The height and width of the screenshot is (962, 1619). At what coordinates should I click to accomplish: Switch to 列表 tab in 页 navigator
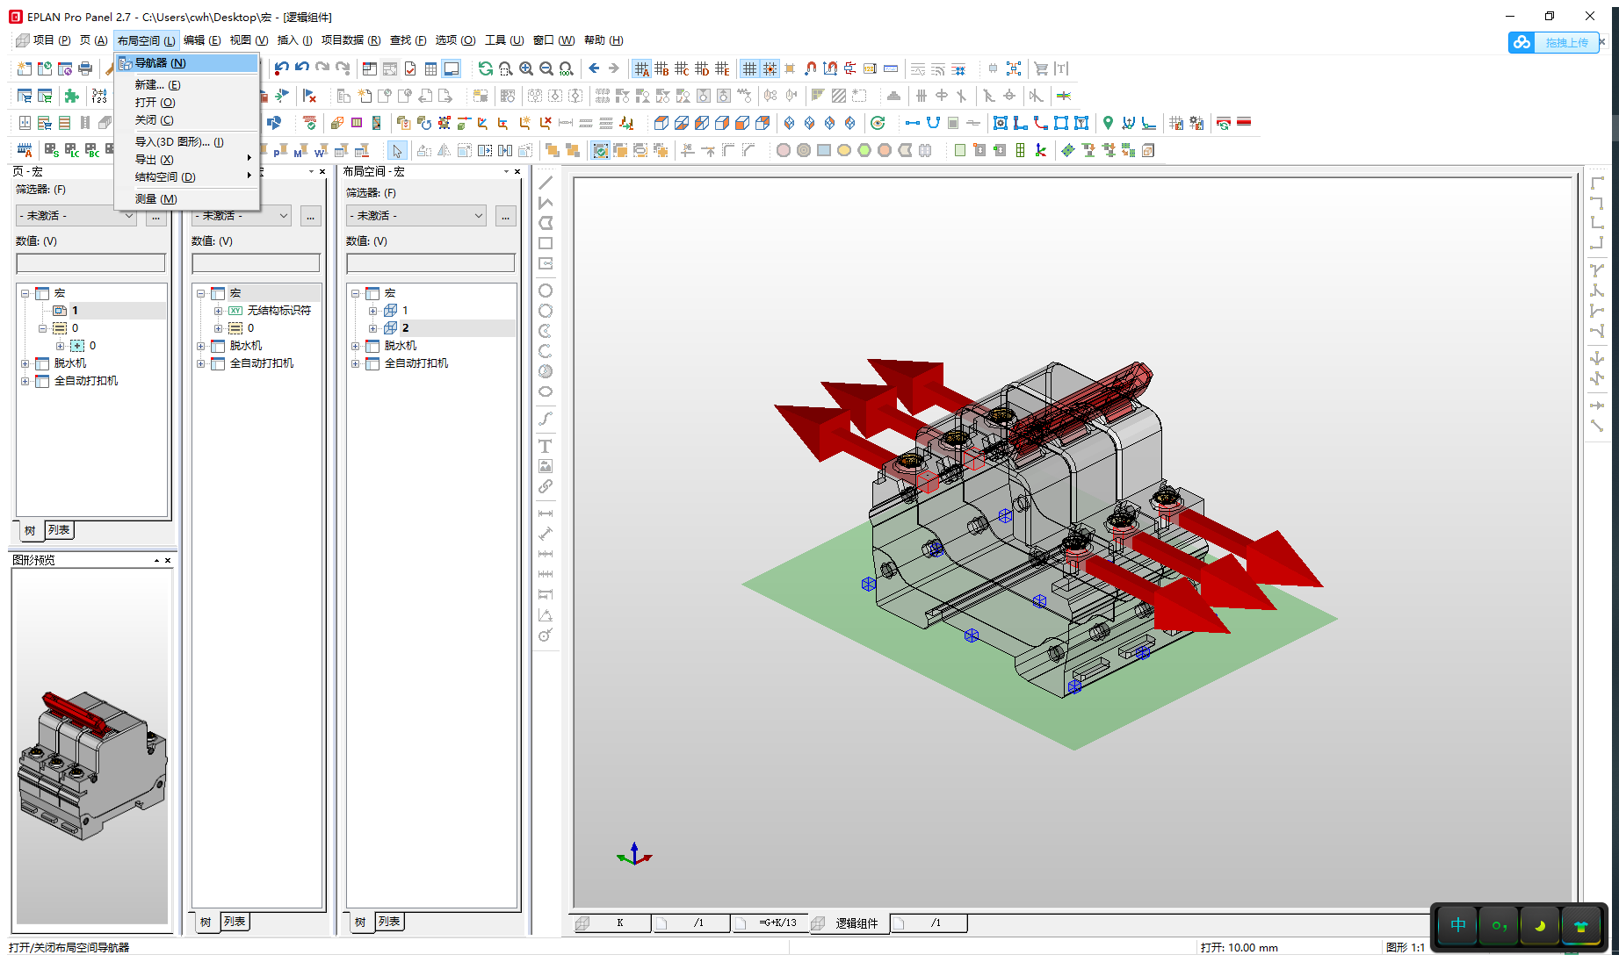pos(59,530)
